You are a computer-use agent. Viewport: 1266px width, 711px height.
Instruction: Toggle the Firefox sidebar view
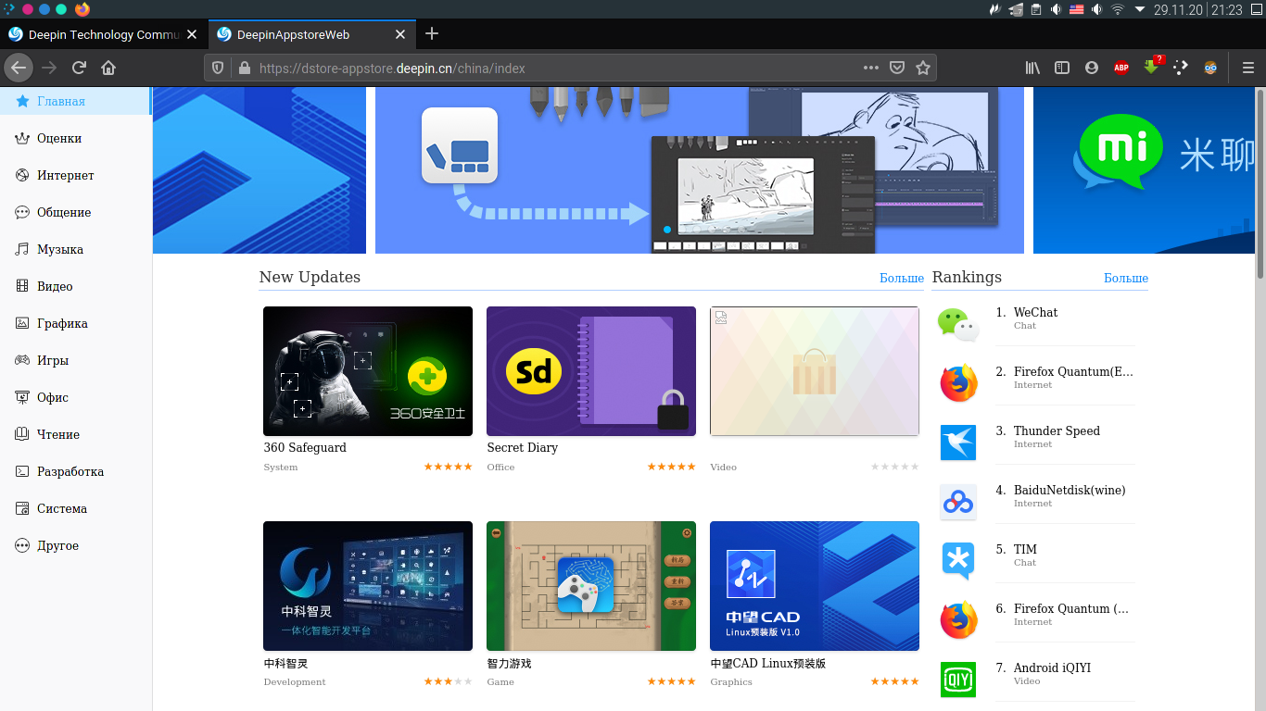pos(1062,68)
